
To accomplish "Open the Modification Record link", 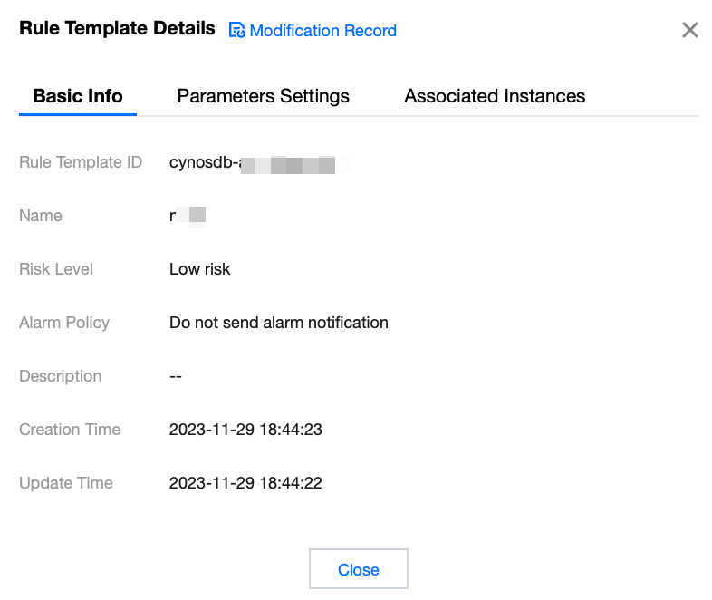I will tap(322, 31).
